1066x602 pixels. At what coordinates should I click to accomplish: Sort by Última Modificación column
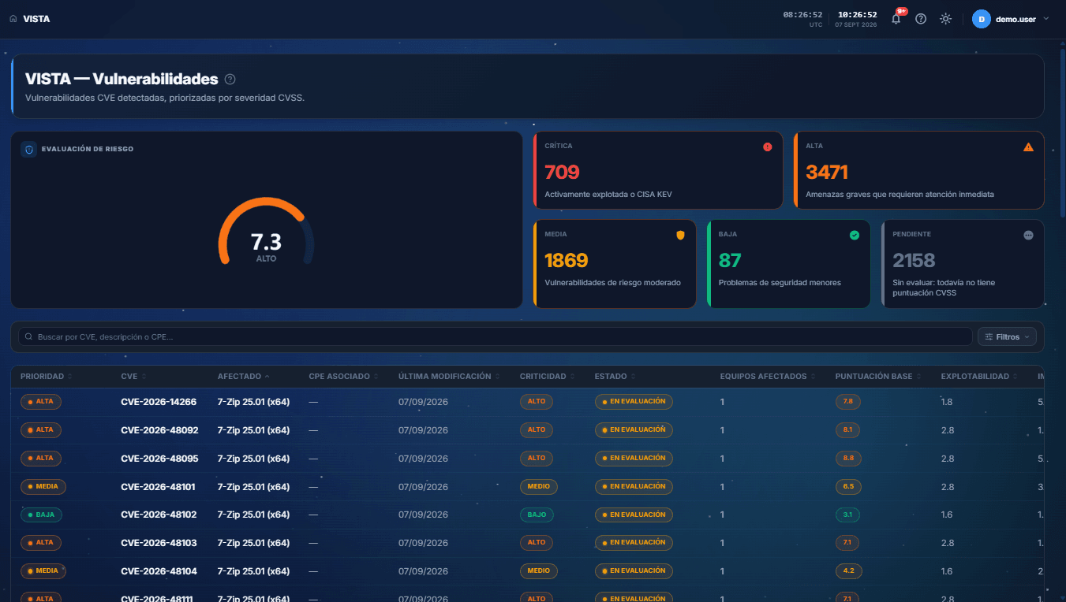point(449,377)
